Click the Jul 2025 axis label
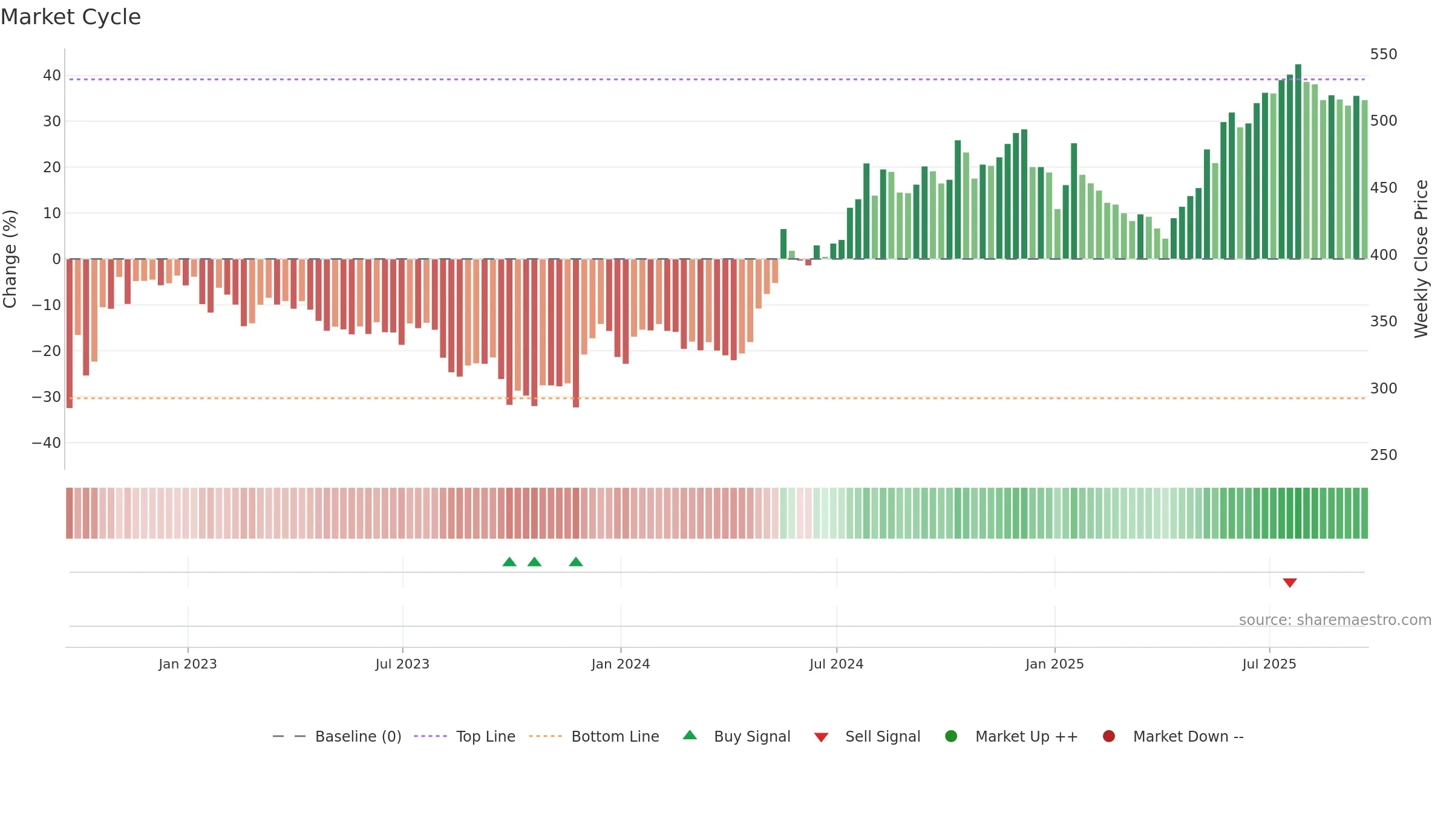1452x816 pixels. (1269, 664)
